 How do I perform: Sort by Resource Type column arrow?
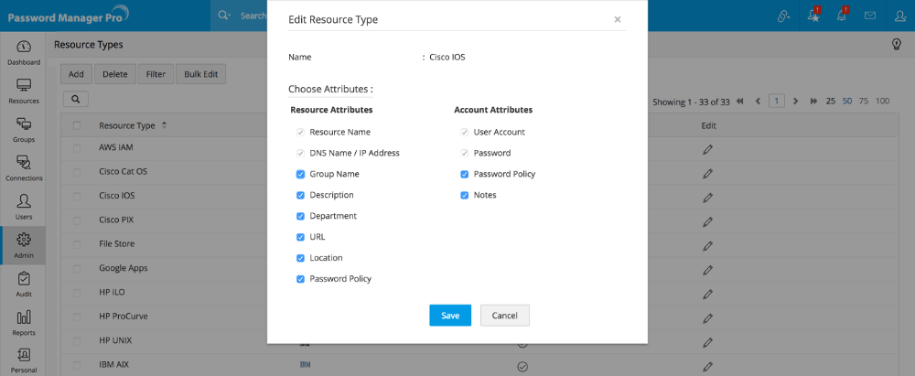164,124
